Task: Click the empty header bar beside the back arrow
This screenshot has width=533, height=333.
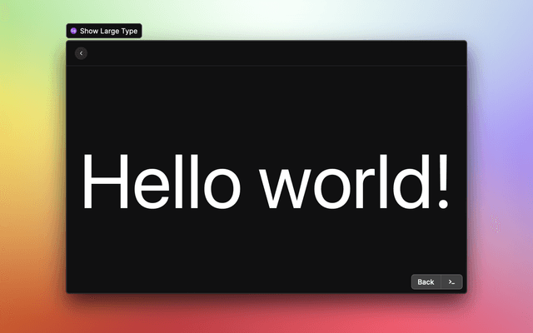Action: (x=266, y=53)
